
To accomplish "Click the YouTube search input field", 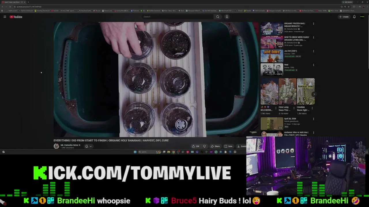I will (x=177, y=17).
